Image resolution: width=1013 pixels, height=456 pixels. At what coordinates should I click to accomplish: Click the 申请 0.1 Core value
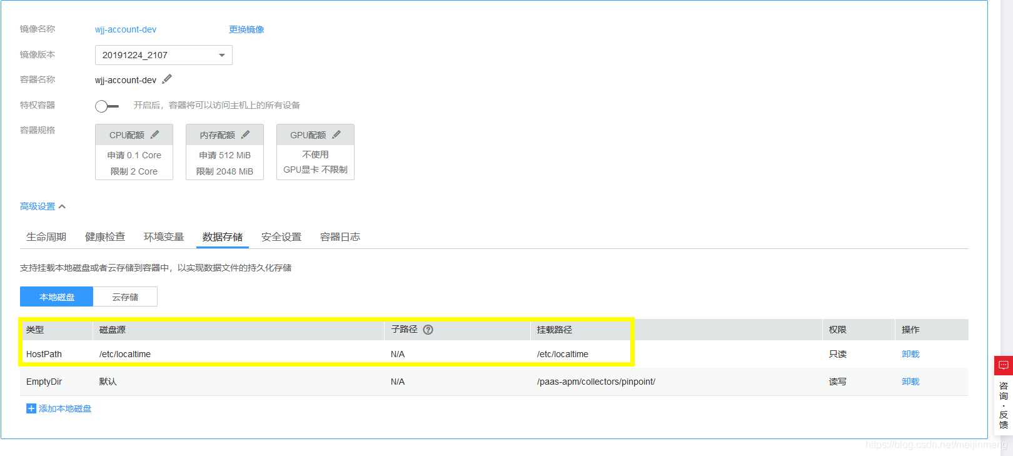click(x=134, y=155)
